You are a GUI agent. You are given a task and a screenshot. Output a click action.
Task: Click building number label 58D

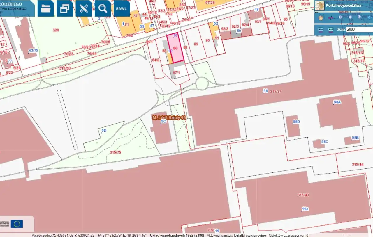[x=296, y=122]
